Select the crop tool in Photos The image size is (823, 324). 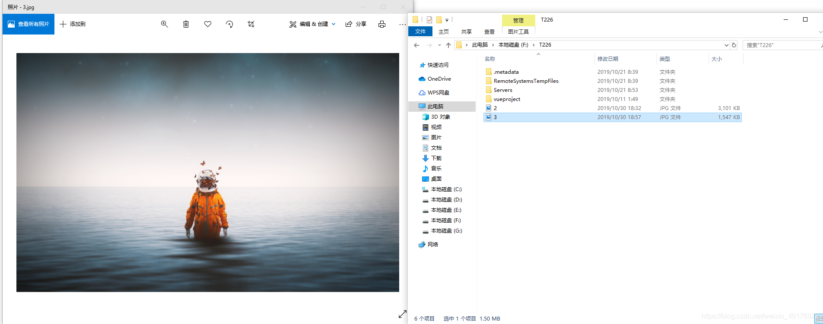[x=251, y=24]
